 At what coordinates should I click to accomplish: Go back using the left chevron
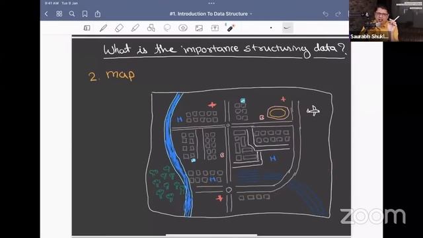pyautogui.click(x=46, y=14)
